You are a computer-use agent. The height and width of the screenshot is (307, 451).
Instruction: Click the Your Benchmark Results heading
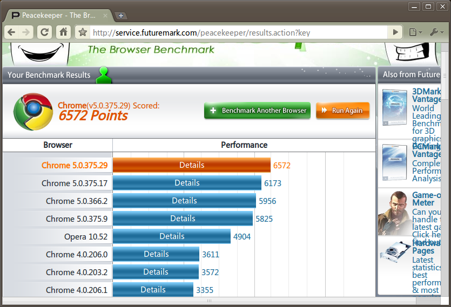coord(49,75)
